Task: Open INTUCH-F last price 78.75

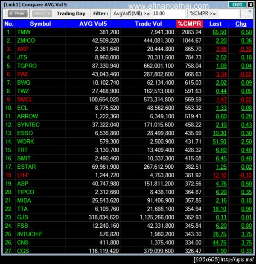Action: 219,234
